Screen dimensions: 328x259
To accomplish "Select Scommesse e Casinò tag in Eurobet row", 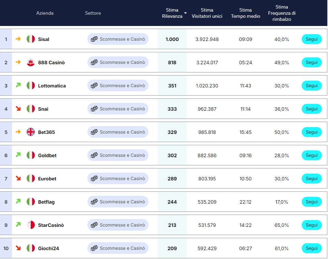I will 118,179.
